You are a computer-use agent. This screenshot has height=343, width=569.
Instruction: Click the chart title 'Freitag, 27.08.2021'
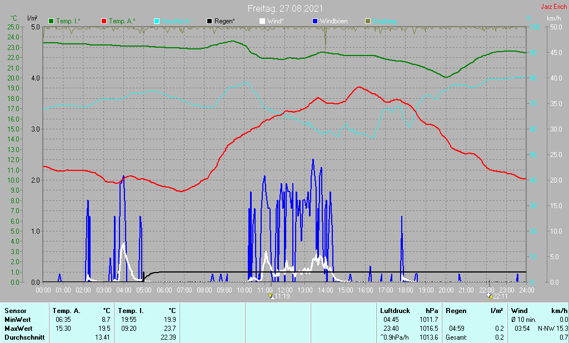pos(285,8)
